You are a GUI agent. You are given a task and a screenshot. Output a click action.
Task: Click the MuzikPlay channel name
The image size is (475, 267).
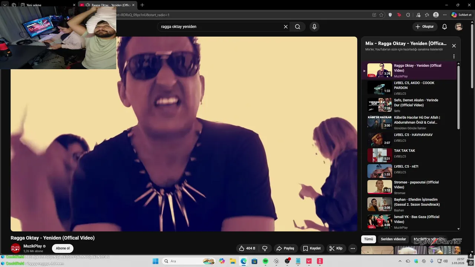click(33, 246)
